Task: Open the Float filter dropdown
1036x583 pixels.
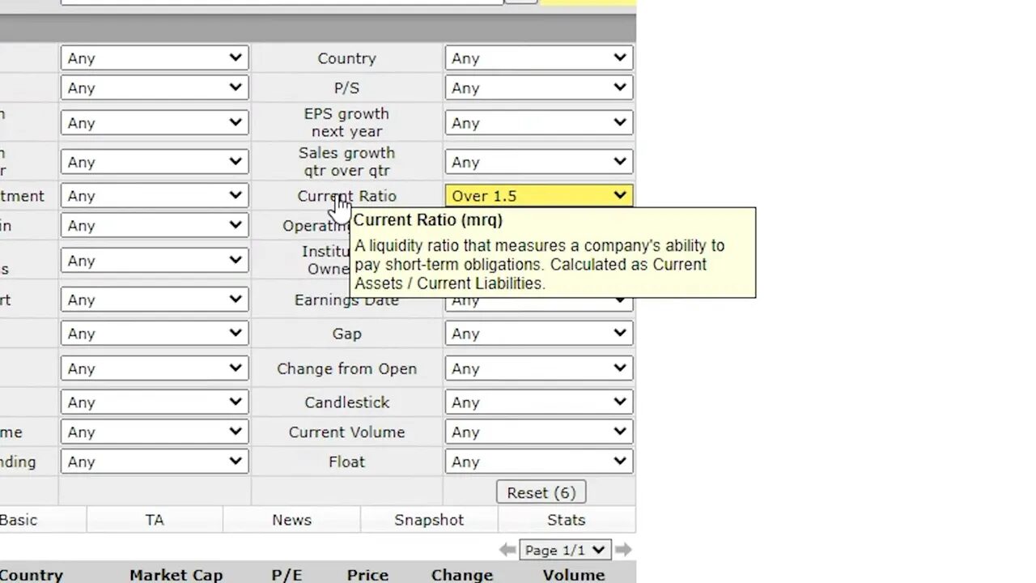Action: (x=538, y=461)
